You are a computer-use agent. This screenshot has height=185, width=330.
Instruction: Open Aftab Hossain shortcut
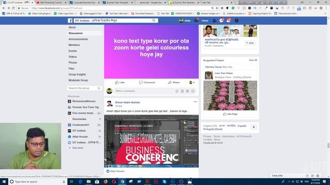coord(80,137)
